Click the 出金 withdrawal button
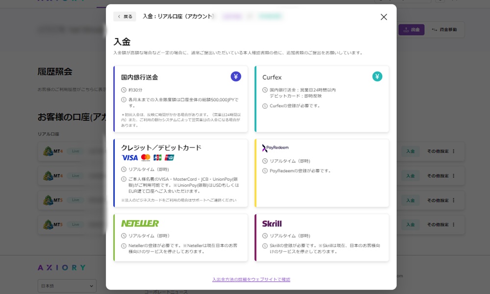This screenshot has height=294, width=490. point(412,29)
